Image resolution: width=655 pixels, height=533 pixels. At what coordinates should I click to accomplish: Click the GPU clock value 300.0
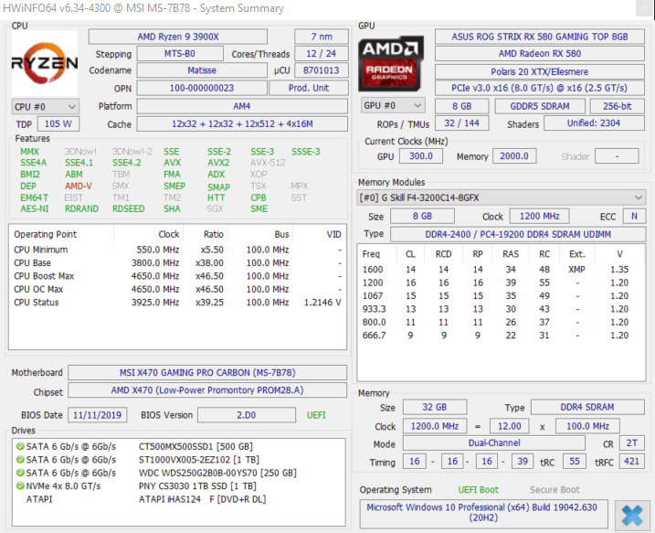point(420,156)
